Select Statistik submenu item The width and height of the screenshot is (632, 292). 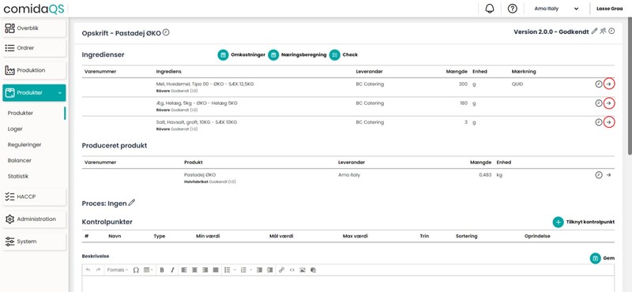tap(18, 176)
